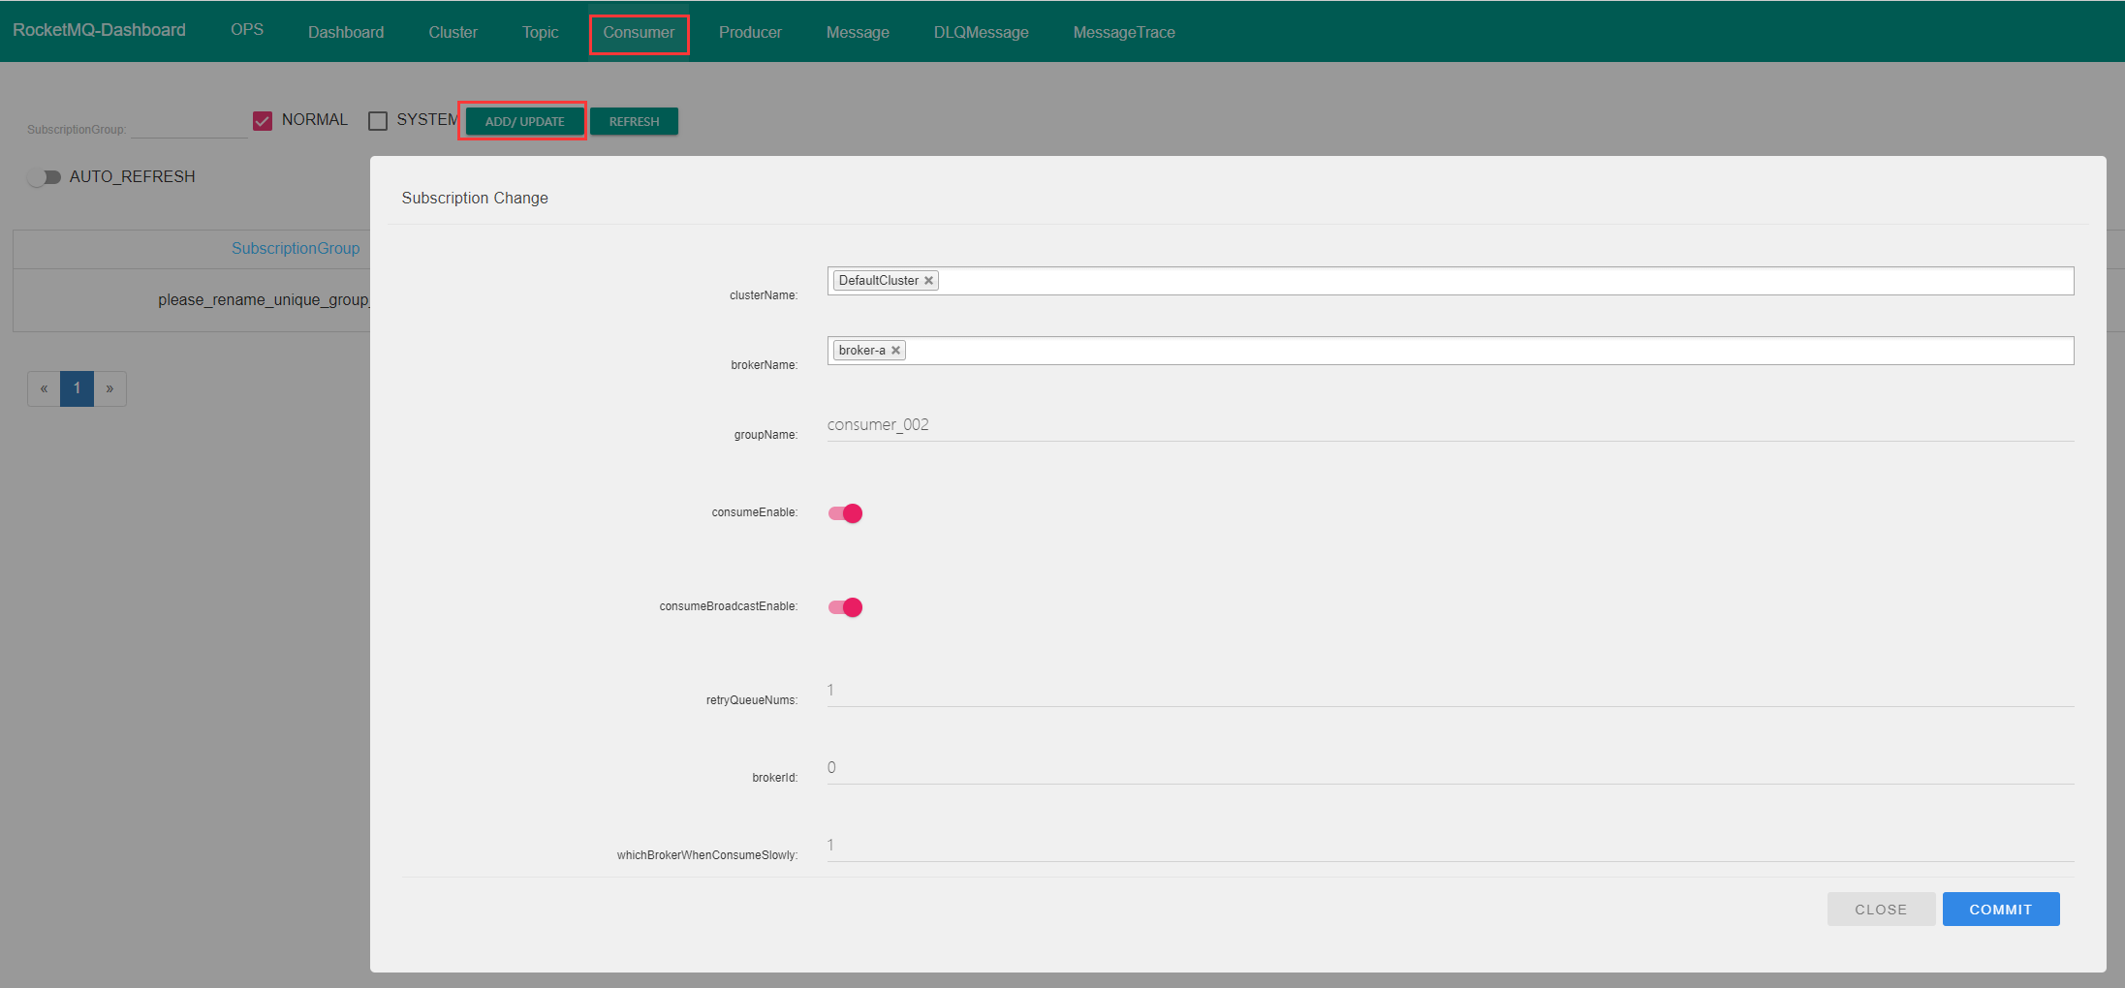Go to next page with » arrow
Viewport: 2125px width, 988px height.
pyautogui.click(x=109, y=388)
